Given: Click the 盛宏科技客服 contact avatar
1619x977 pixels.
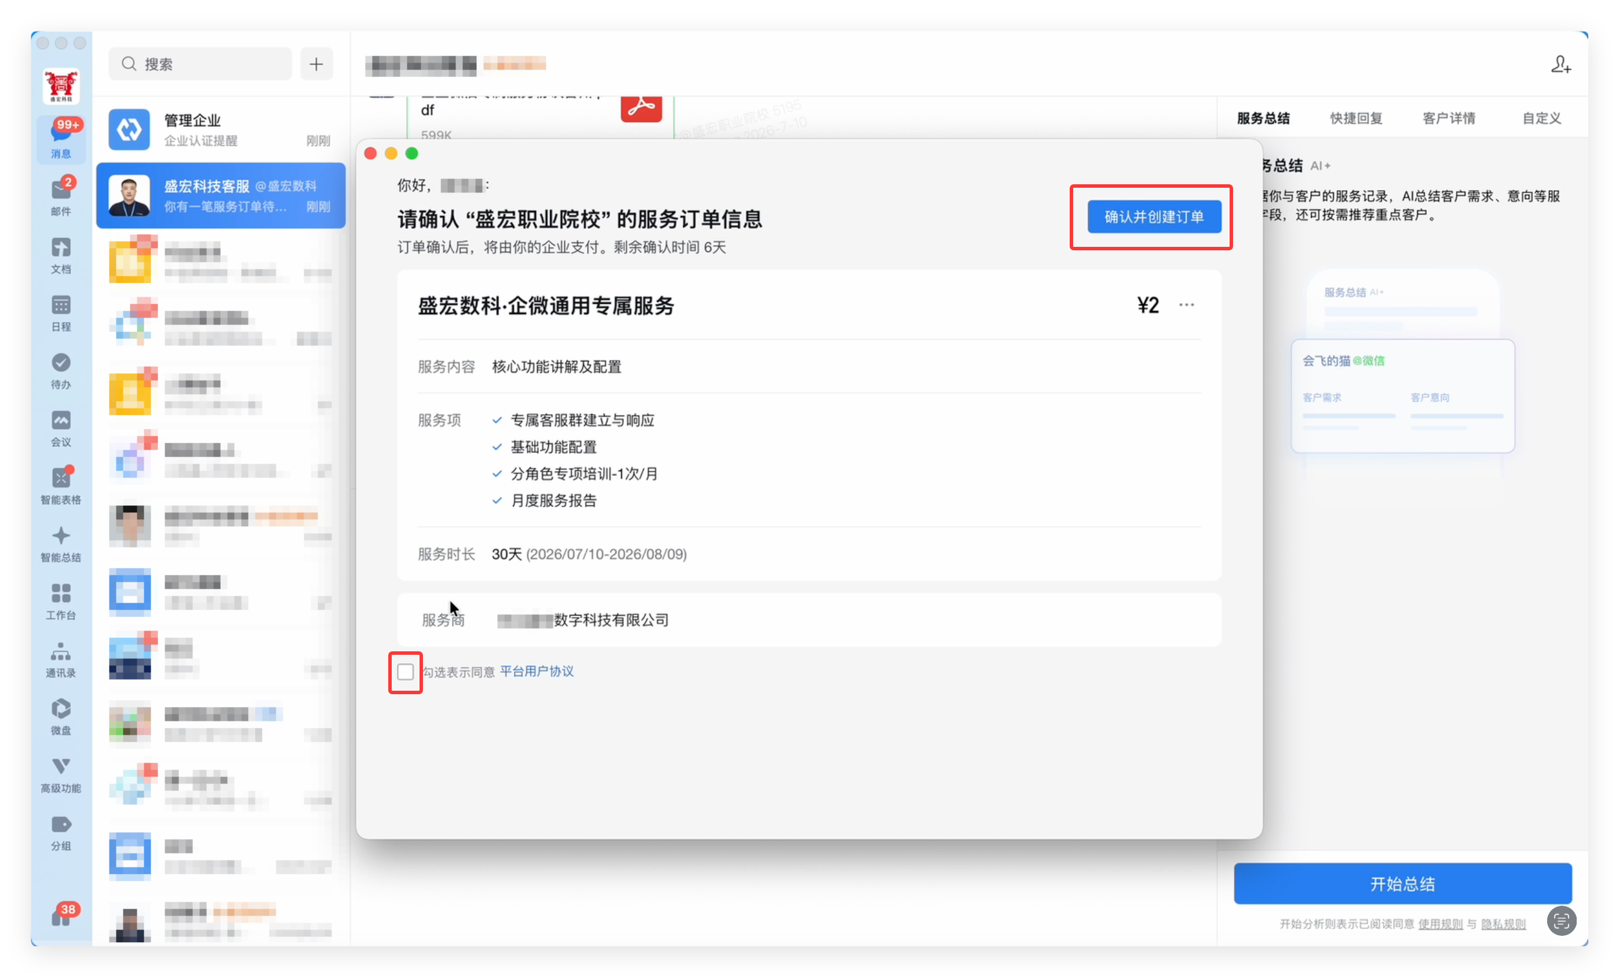Looking at the screenshot, I should coord(129,196).
